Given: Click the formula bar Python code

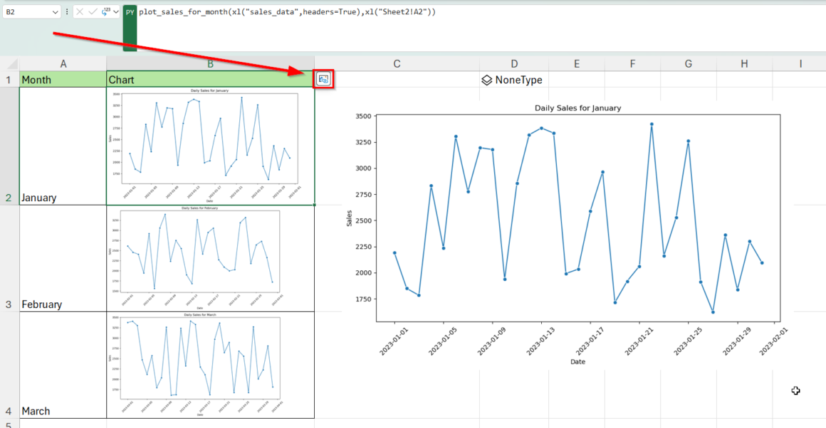Looking at the screenshot, I should point(285,11).
